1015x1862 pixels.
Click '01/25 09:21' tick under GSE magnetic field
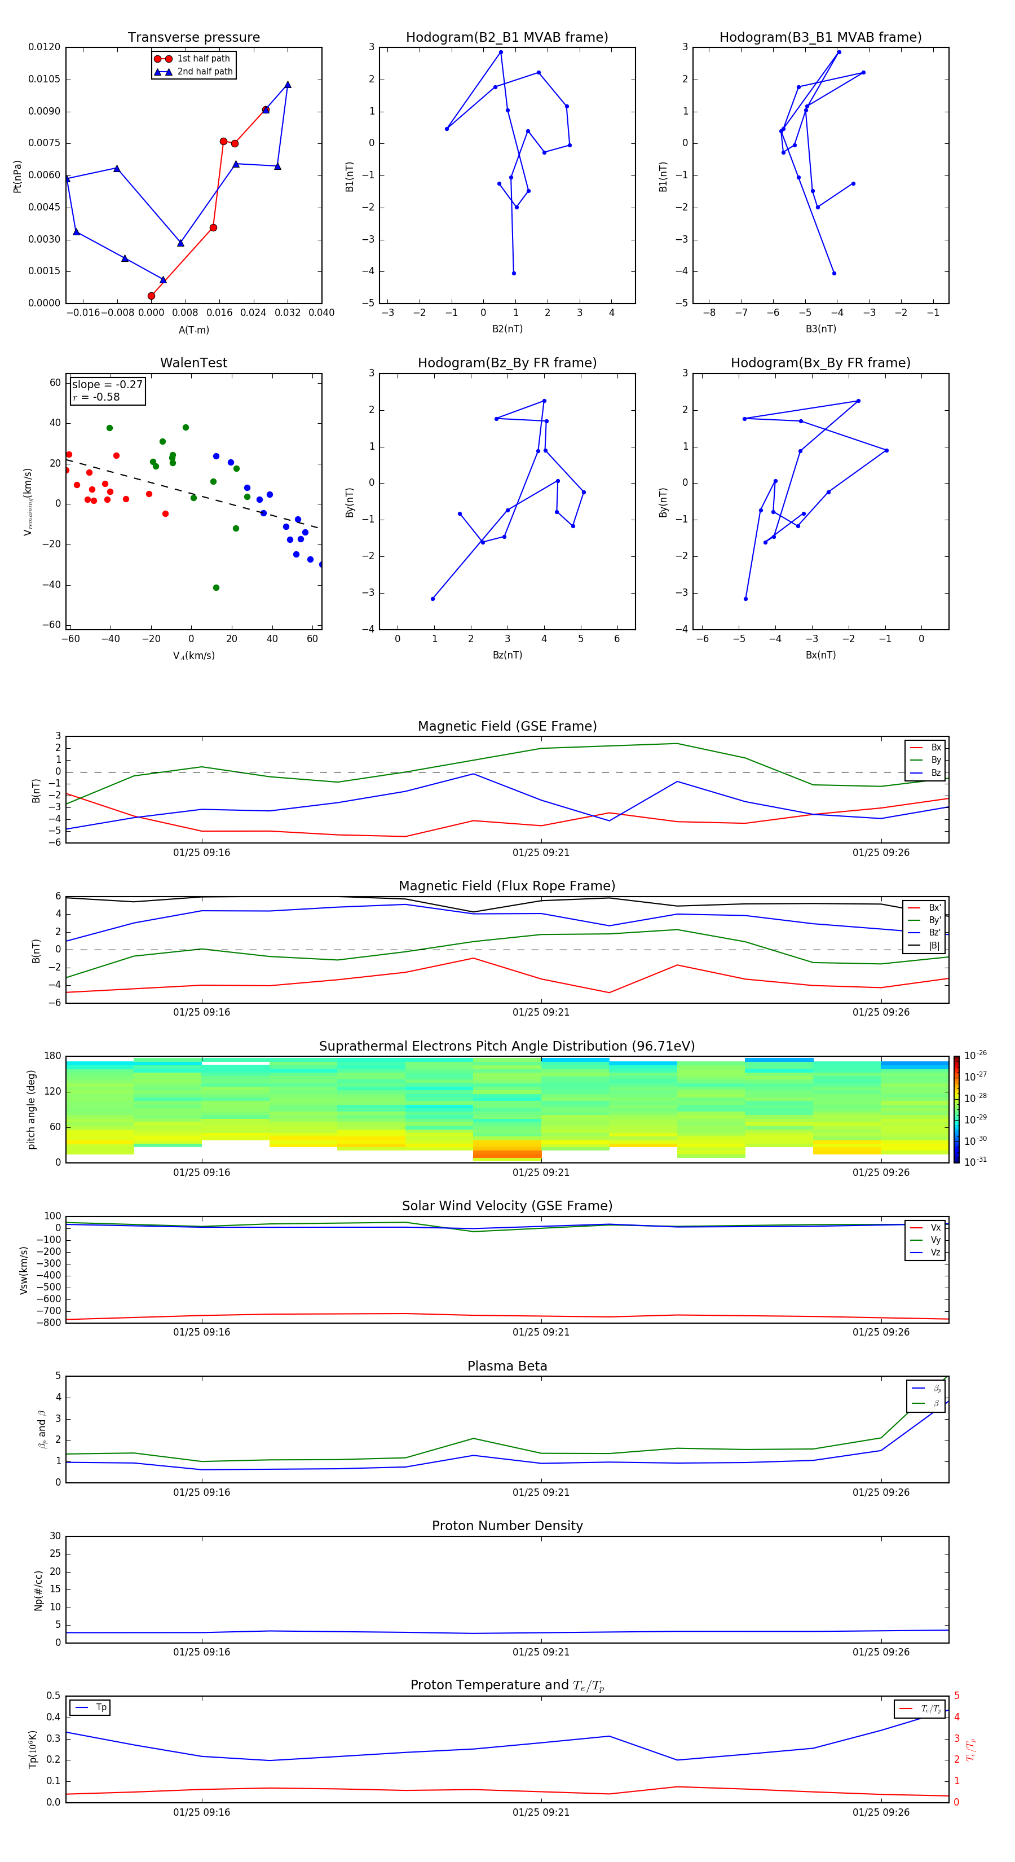[x=541, y=853]
